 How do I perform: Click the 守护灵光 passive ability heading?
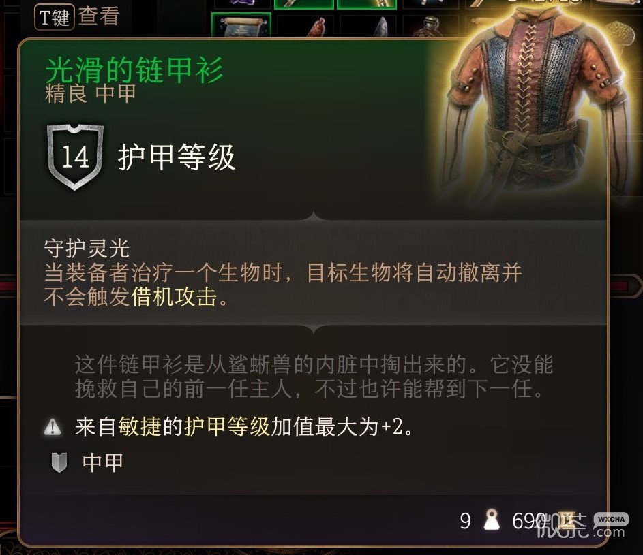[x=87, y=248]
